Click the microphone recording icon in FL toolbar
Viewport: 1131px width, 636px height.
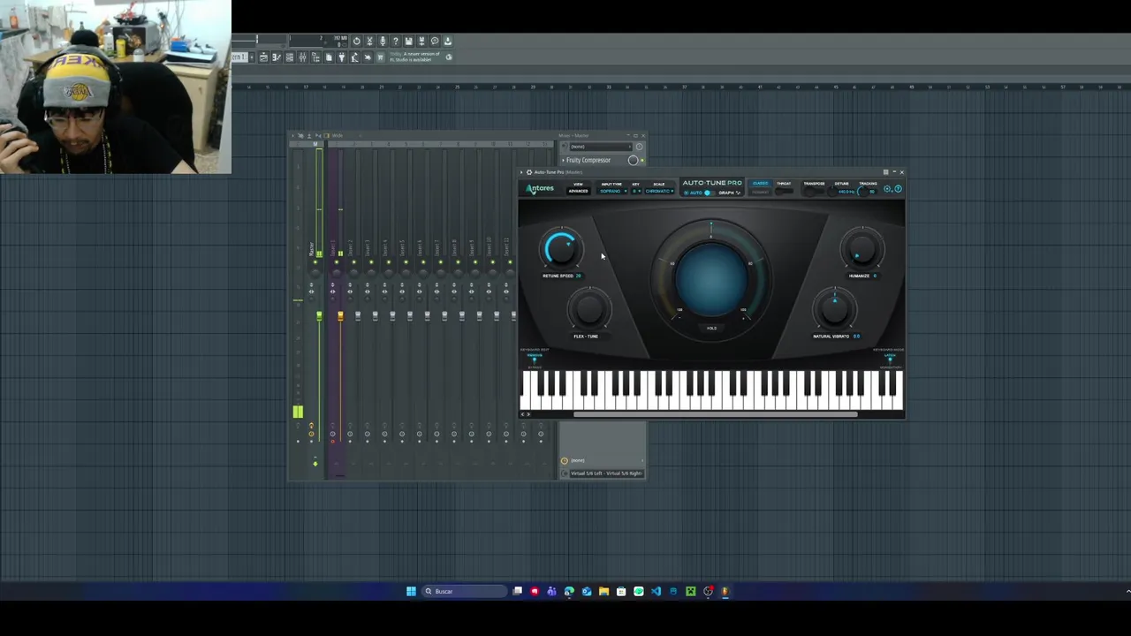[383, 41]
